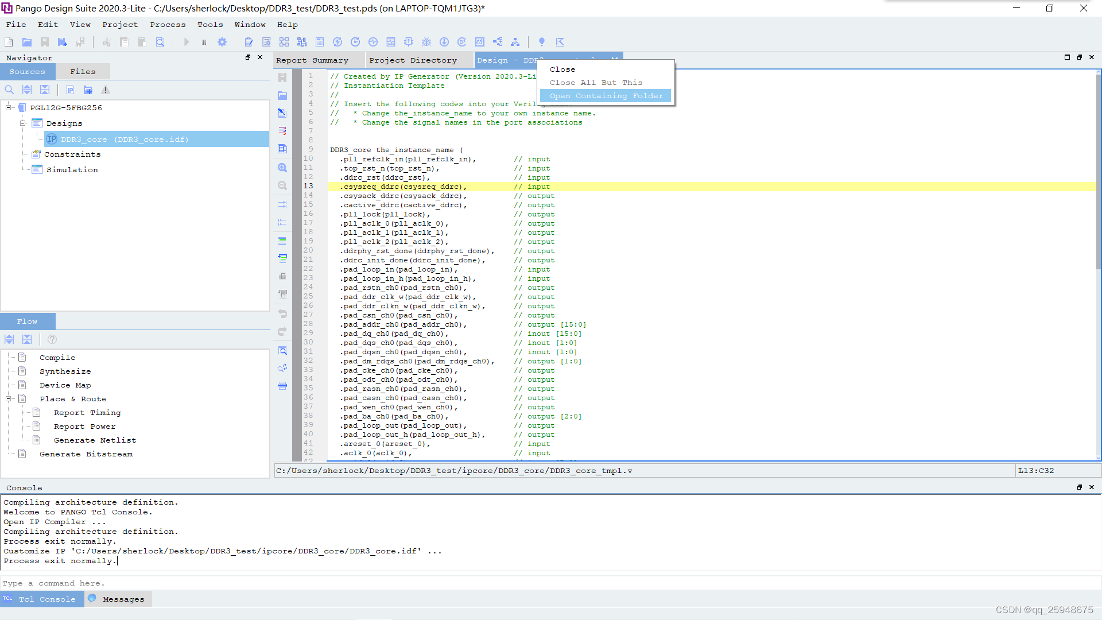The image size is (1102, 620).
Task: Click the IP icon in Navigator toolbar
Action: 70,90
